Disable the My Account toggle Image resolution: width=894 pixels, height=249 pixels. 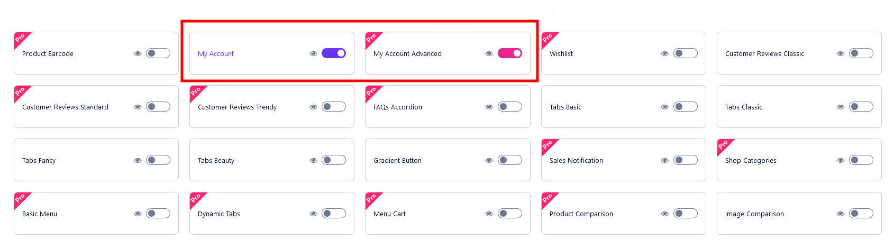point(334,53)
